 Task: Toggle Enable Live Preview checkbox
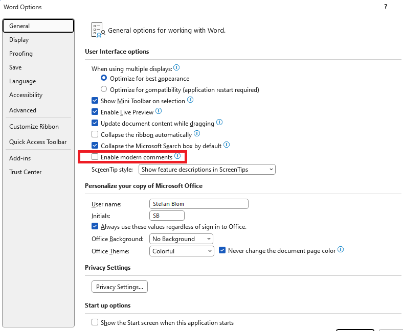pos(95,112)
